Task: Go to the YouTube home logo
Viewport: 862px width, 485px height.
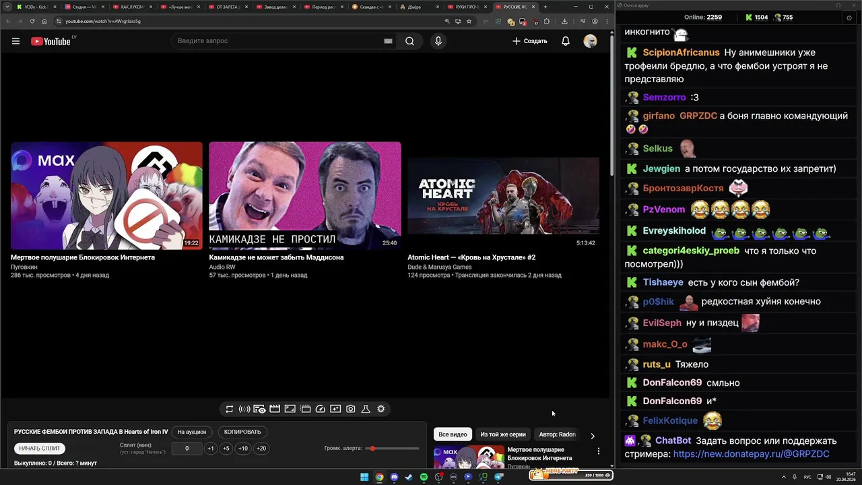Action: [51, 41]
